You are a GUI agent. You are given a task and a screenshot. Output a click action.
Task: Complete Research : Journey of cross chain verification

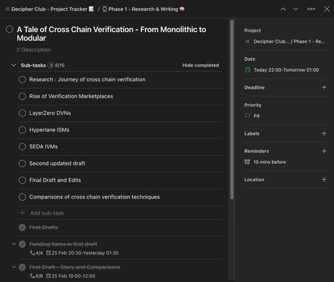click(x=22, y=79)
